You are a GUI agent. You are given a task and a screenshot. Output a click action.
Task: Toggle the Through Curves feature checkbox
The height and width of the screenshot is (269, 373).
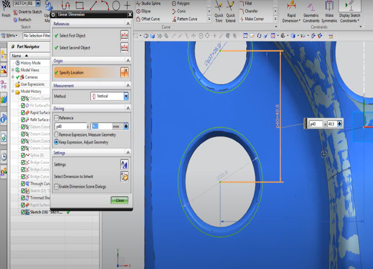pos(23,184)
